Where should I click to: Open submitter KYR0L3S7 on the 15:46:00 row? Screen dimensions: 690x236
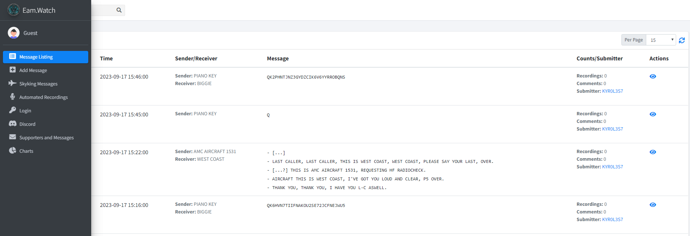point(612,91)
